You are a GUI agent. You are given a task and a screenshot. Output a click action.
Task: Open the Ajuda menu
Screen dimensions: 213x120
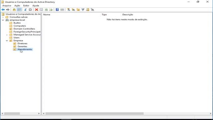tap(36, 6)
